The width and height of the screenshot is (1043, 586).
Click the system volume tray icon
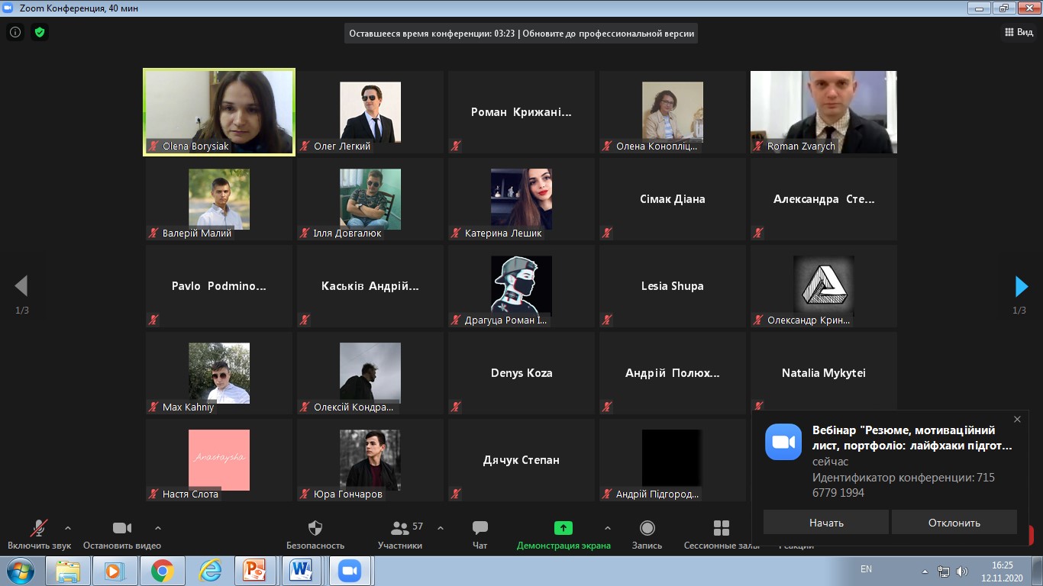962,571
